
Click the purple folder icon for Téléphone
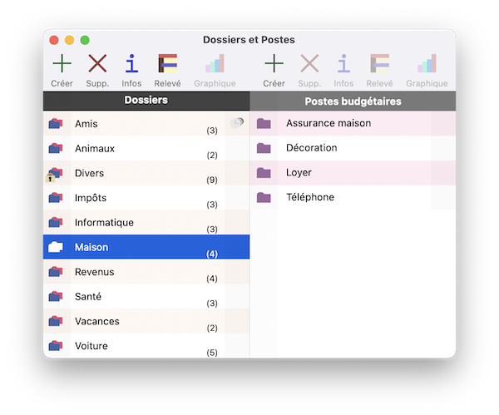coord(264,197)
